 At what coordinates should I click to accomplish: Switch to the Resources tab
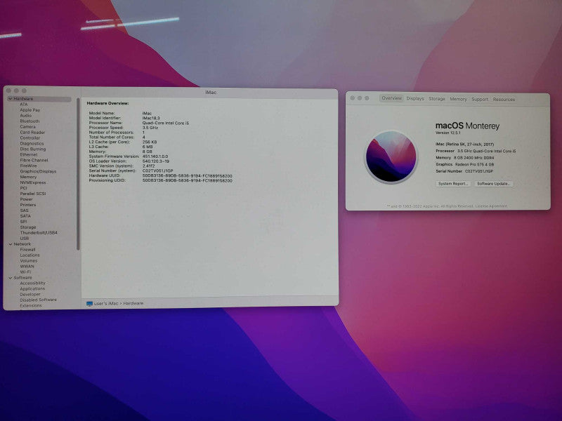(x=504, y=100)
